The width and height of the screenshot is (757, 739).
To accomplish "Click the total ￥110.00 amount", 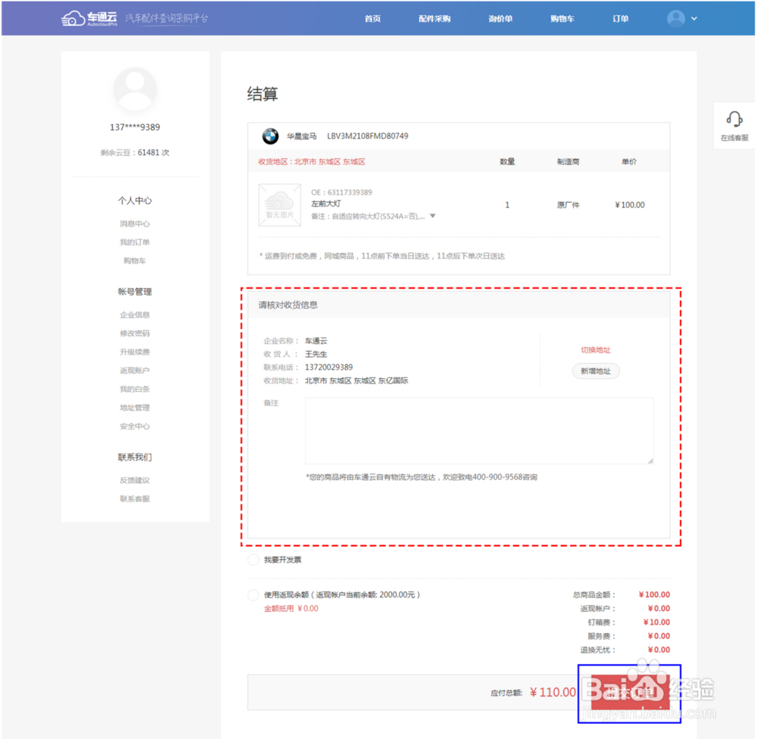I will coord(553,693).
